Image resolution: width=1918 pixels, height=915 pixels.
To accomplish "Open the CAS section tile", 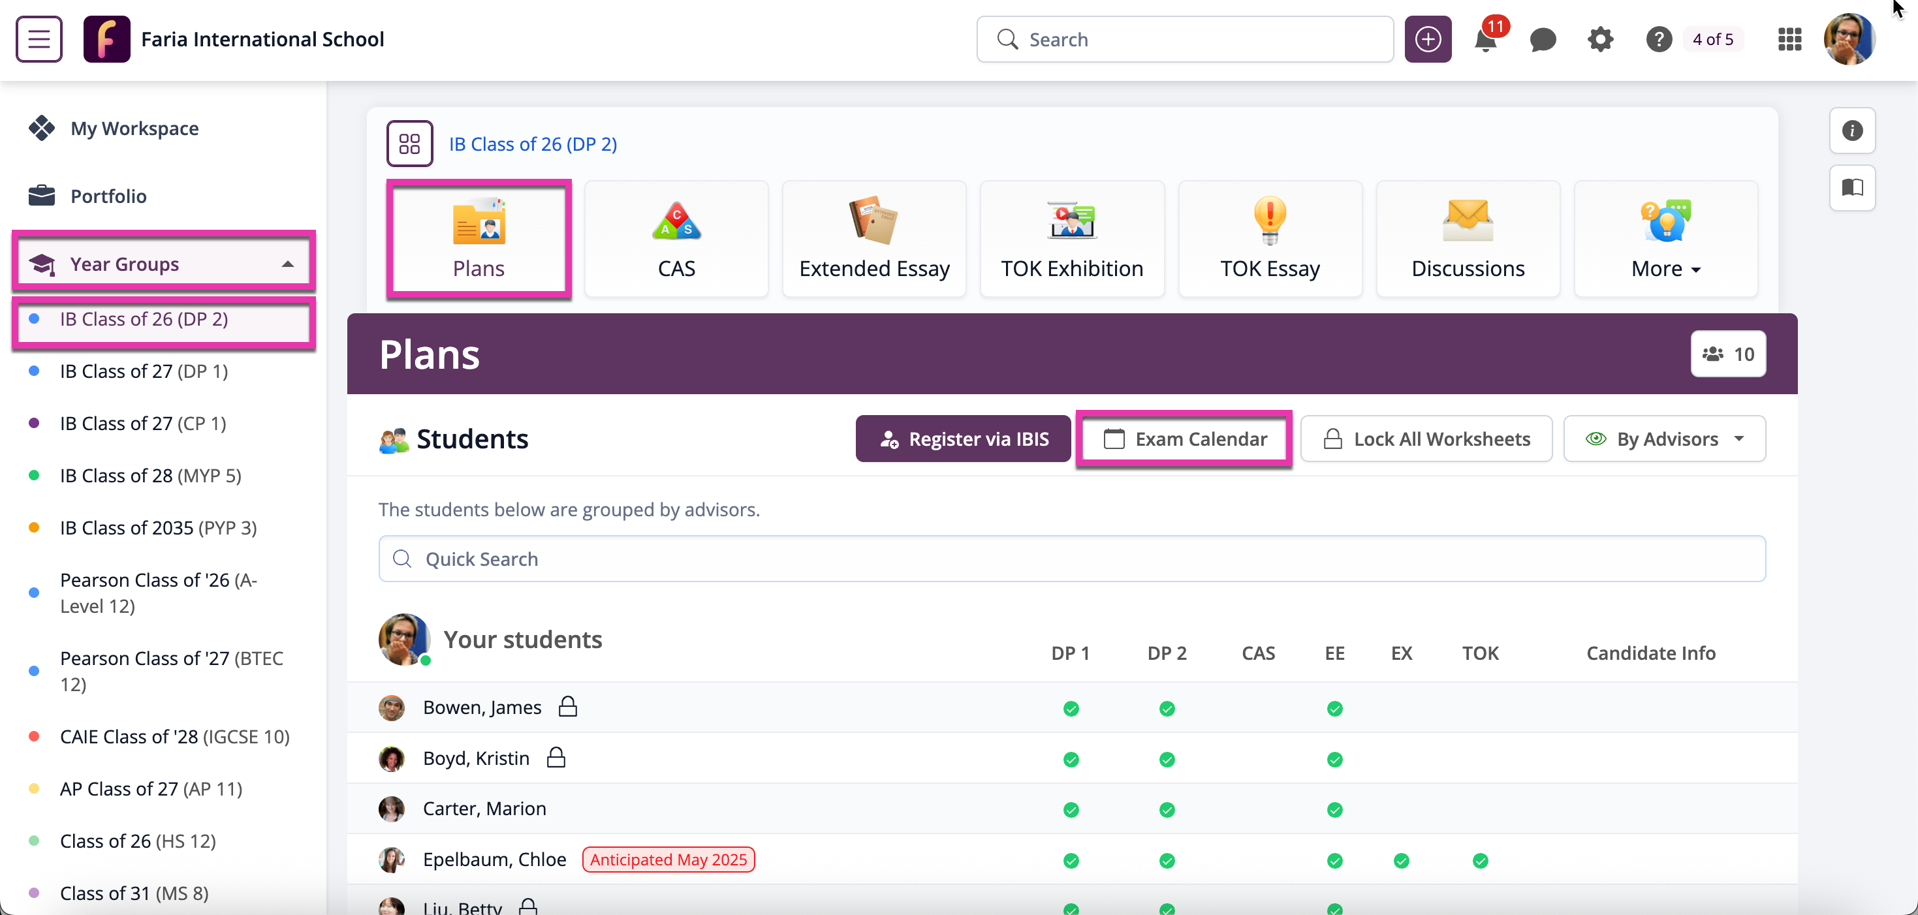I will (x=676, y=239).
